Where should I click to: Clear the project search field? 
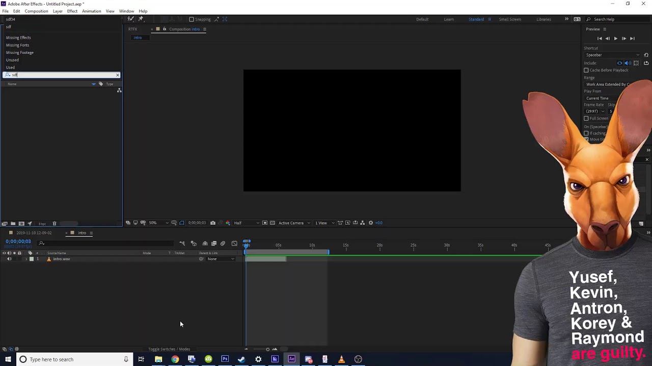click(x=118, y=75)
